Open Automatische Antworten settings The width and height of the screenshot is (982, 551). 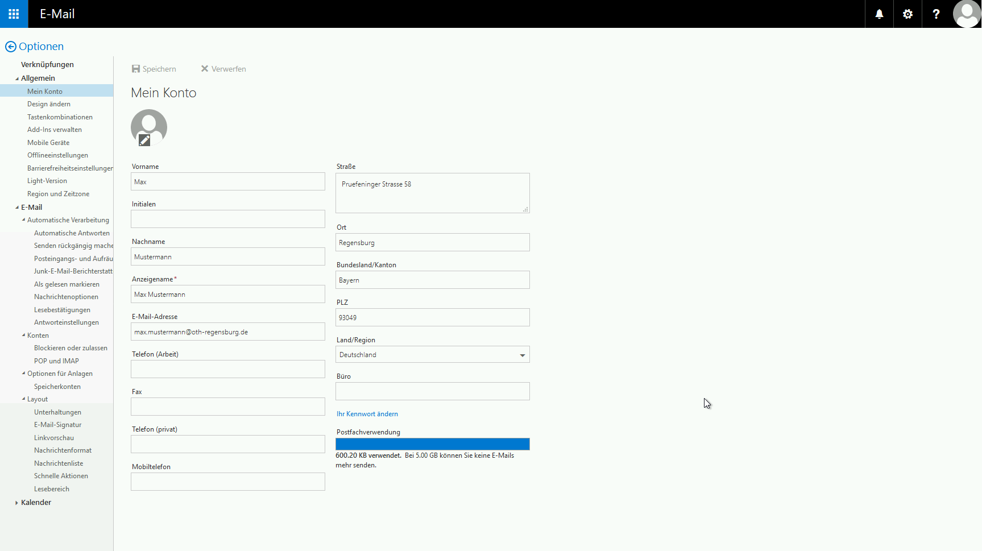coord(72,233)
